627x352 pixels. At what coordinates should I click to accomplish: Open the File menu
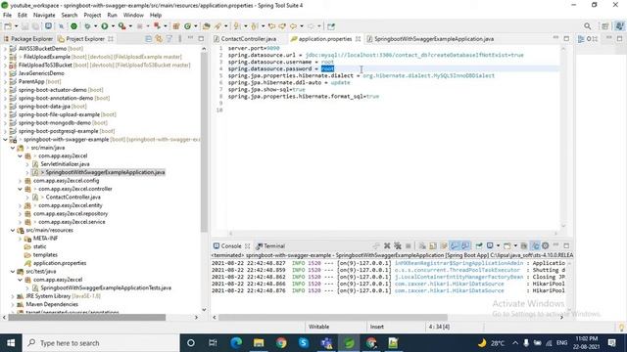(x=7, y=16)
